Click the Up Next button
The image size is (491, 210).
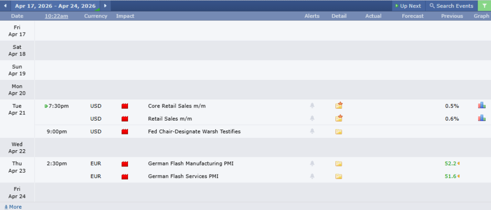point(408,6)
